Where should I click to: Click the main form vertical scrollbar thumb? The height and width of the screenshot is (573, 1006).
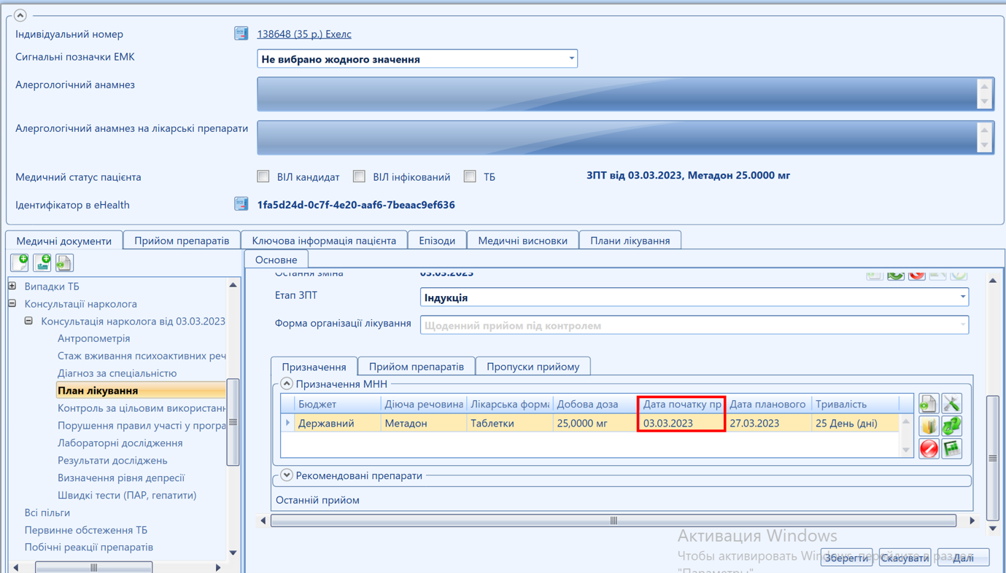(x=993, y=458)
